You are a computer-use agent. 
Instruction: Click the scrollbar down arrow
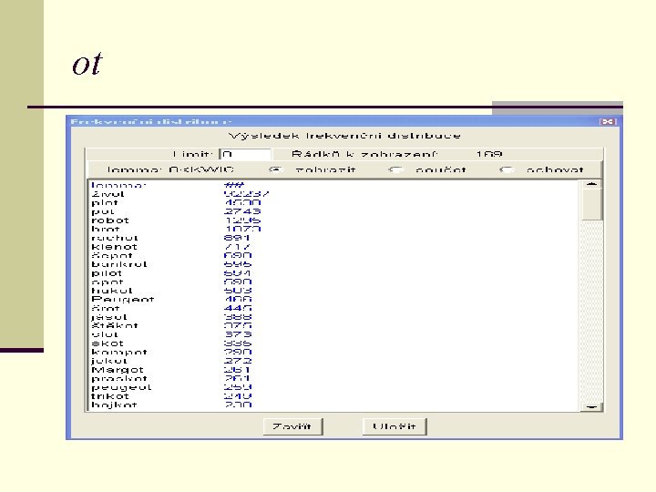pyautogui.click(x=591, y=406)
